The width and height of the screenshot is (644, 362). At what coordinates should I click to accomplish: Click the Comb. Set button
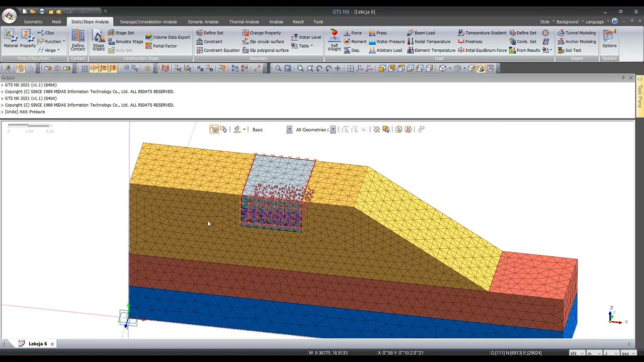point(523,42)
